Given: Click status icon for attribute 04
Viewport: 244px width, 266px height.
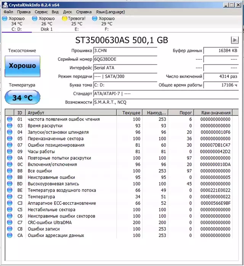Looking at the screenshot, I should click(x=10, y=132).
